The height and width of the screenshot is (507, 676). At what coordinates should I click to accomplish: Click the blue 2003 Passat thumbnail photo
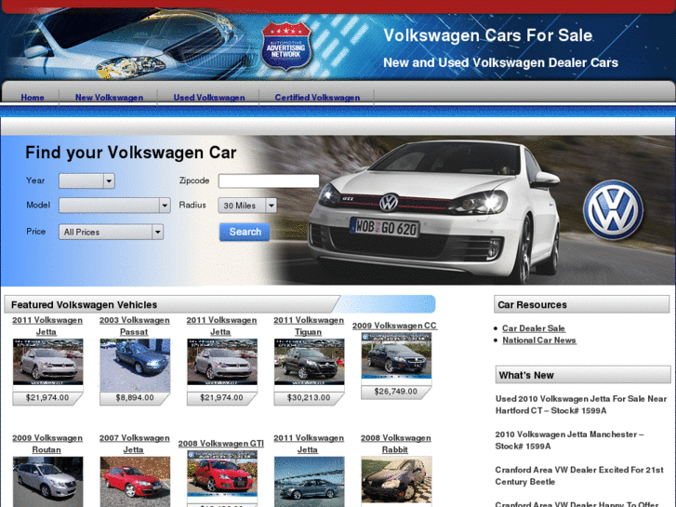point(135,365)
